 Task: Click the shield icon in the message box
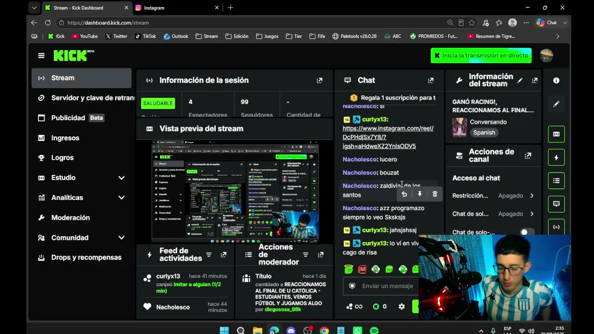[352, 286]
